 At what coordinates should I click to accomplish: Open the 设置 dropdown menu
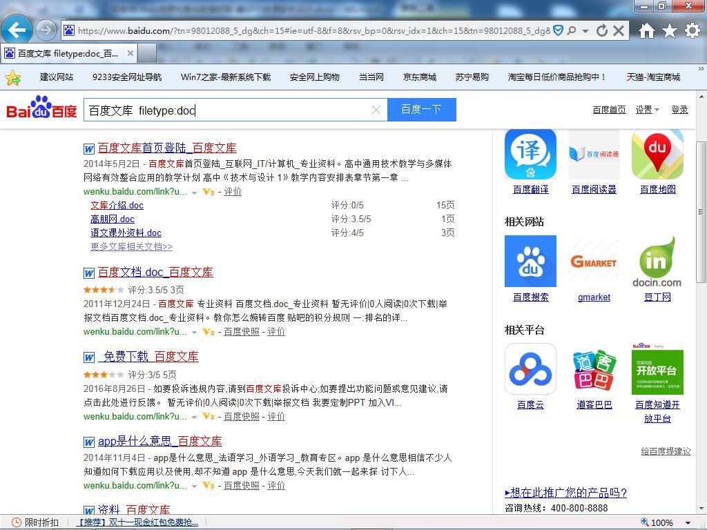[647, 110]
